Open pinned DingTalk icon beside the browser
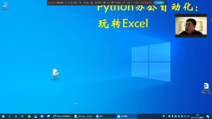Viewport: 212px width, 119px height. (x=42, y=116)
